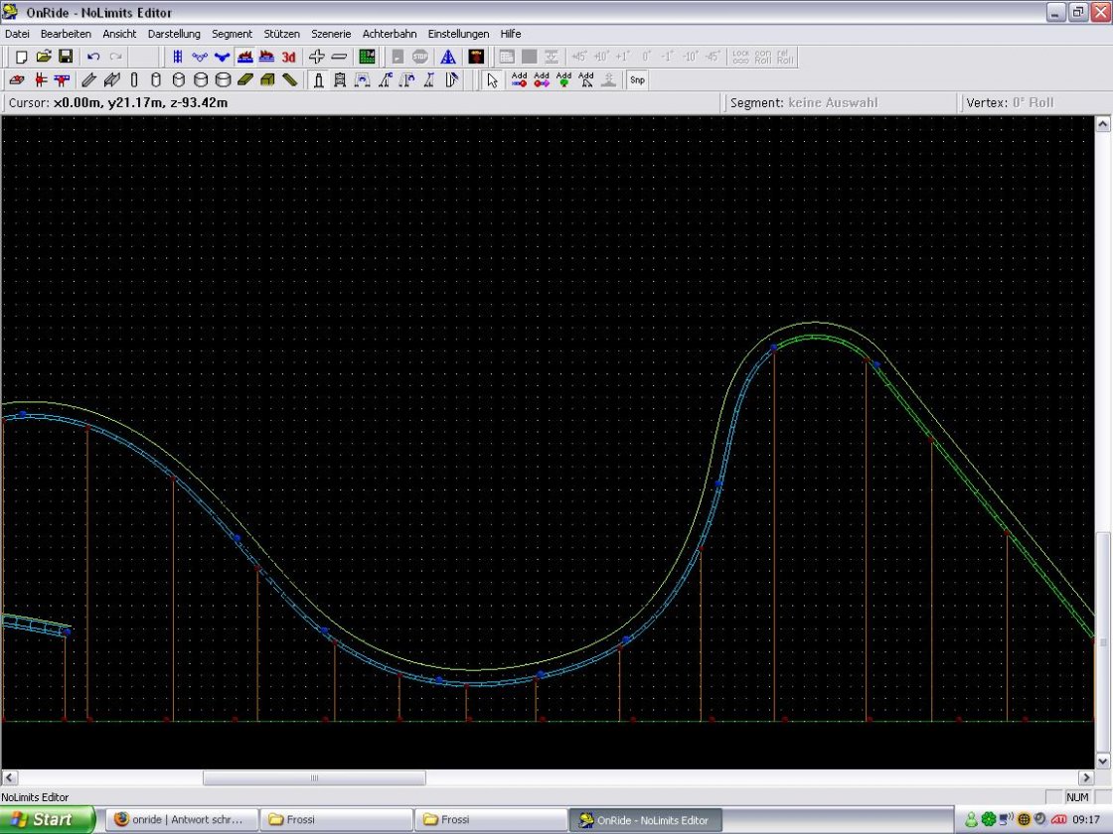Zoom out with the minus icon

(x=339, y=57)
